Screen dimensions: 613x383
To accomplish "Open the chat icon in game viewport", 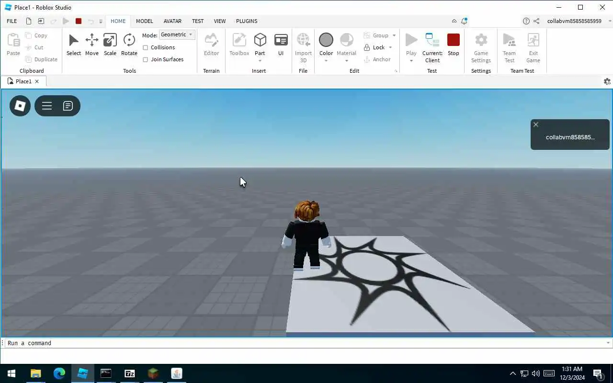I will pyautogui.click(x=68, y=106).
